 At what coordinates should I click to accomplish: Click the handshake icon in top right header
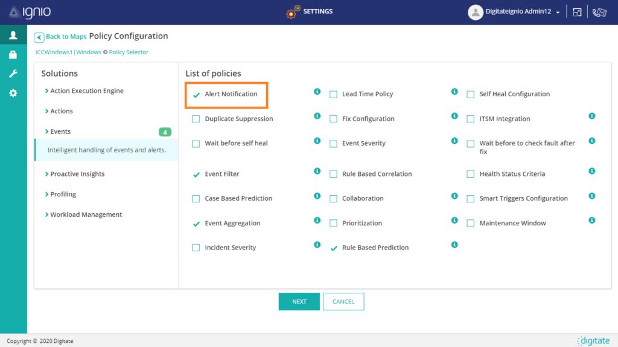click(599, 12)
